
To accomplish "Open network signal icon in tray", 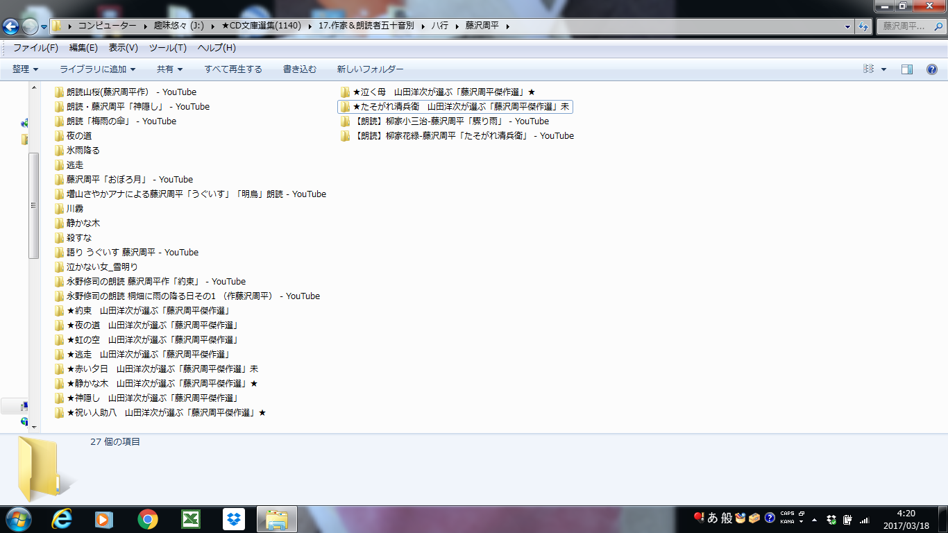I will tap(864, 519).
